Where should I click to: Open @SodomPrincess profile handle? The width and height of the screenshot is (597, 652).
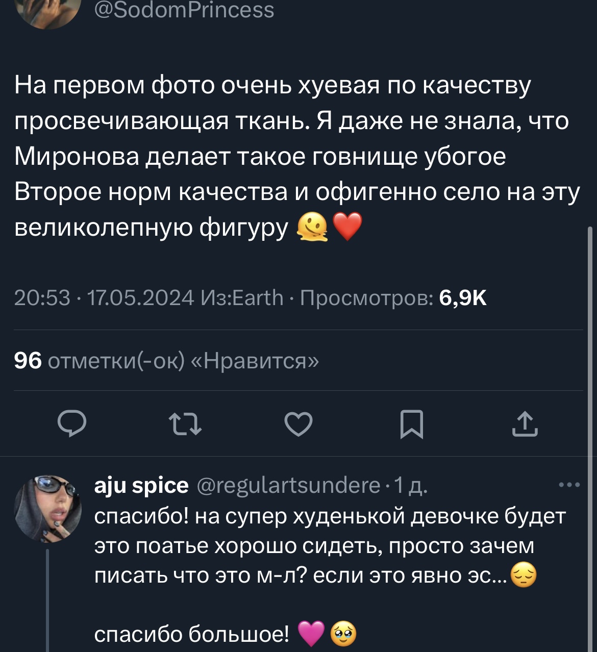184,10
